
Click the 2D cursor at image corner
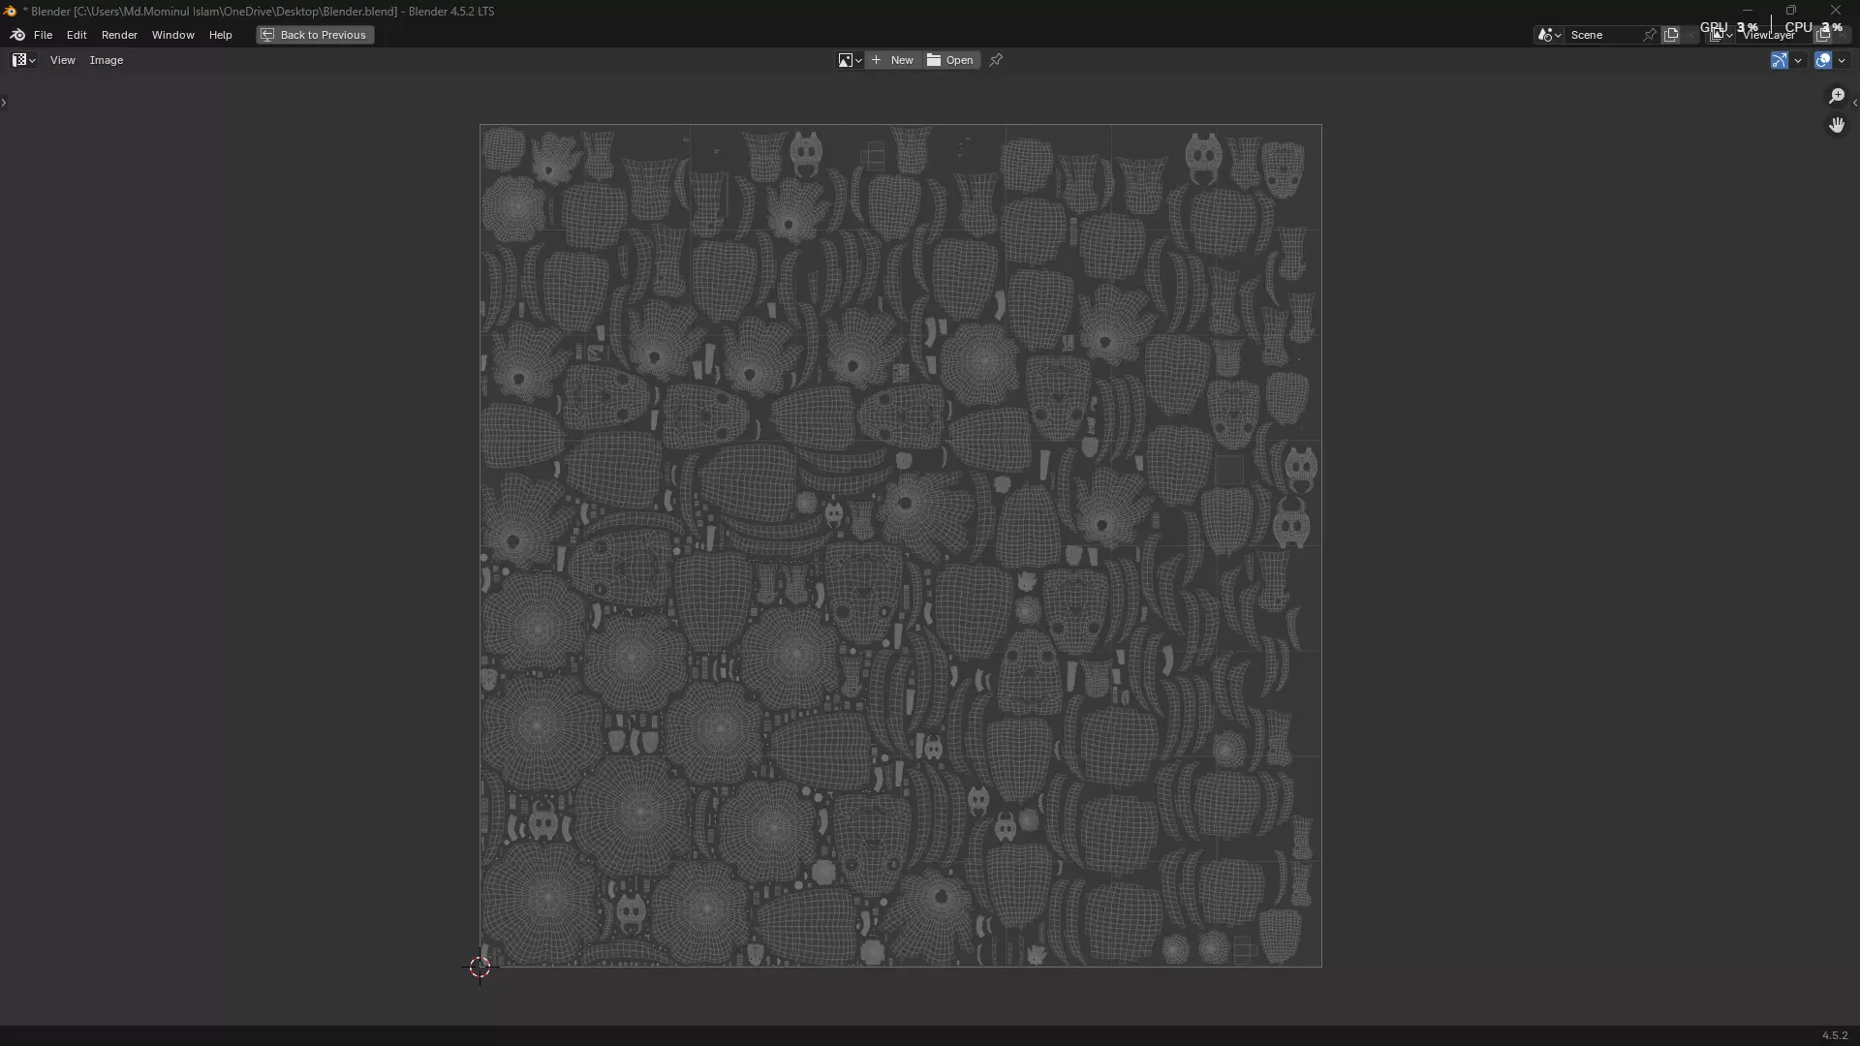(x=480, y=967)
